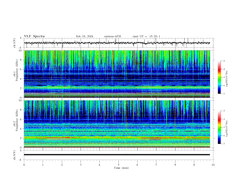Click the time axis tick label '2'

tap(62, 165)
